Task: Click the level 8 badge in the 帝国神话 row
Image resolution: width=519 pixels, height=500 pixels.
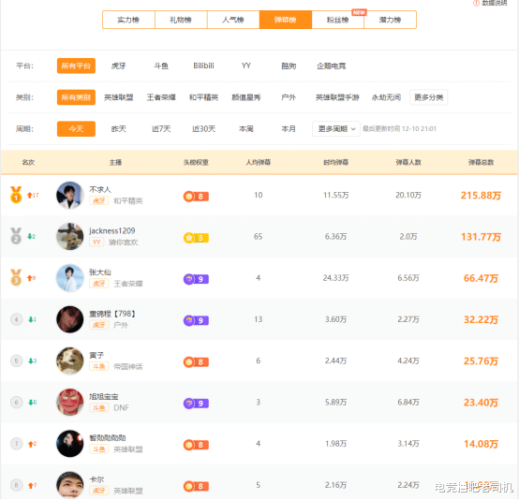Action: pyautogui.click(x=196, y=362)
